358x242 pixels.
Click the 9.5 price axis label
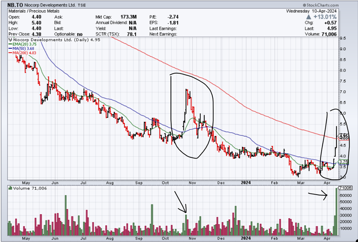click(x=342, y=38)
